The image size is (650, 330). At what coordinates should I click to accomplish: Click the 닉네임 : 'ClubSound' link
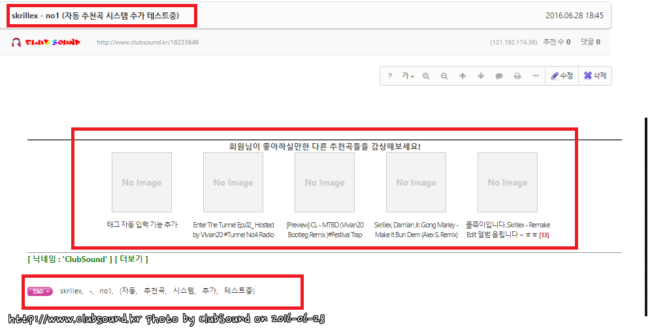tap(70, 259)
